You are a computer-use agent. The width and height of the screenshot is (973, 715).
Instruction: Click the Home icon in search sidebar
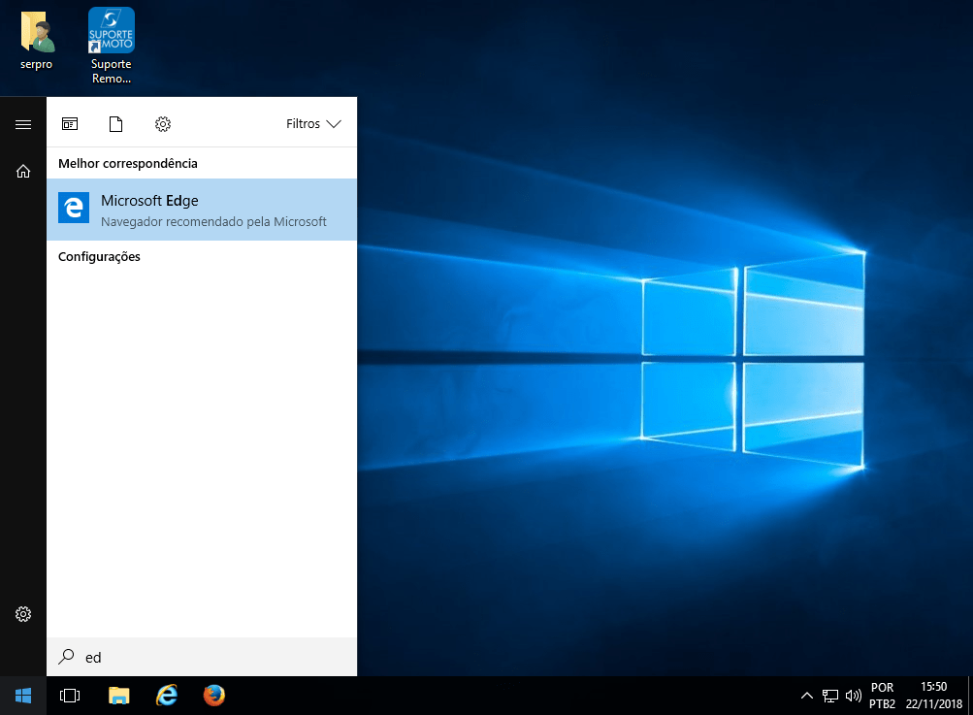tap(23, 172)
